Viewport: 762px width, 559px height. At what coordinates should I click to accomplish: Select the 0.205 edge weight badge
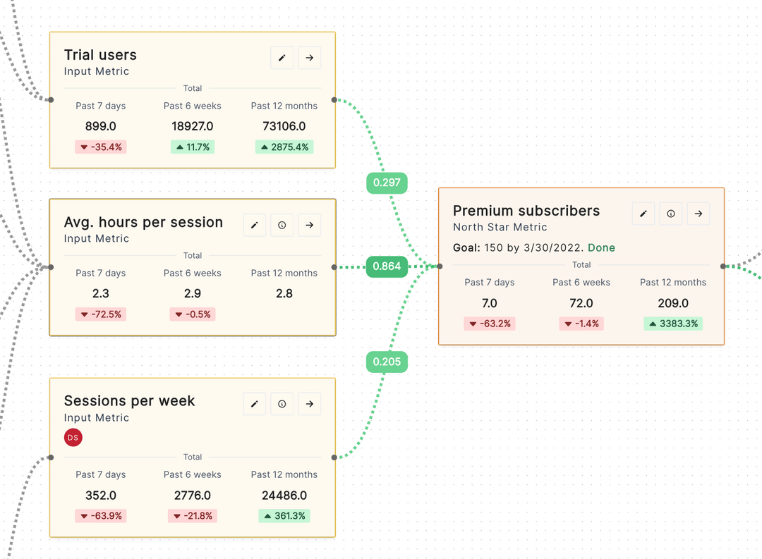(387, 362)
